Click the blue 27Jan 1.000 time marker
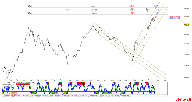 [156, 6]
